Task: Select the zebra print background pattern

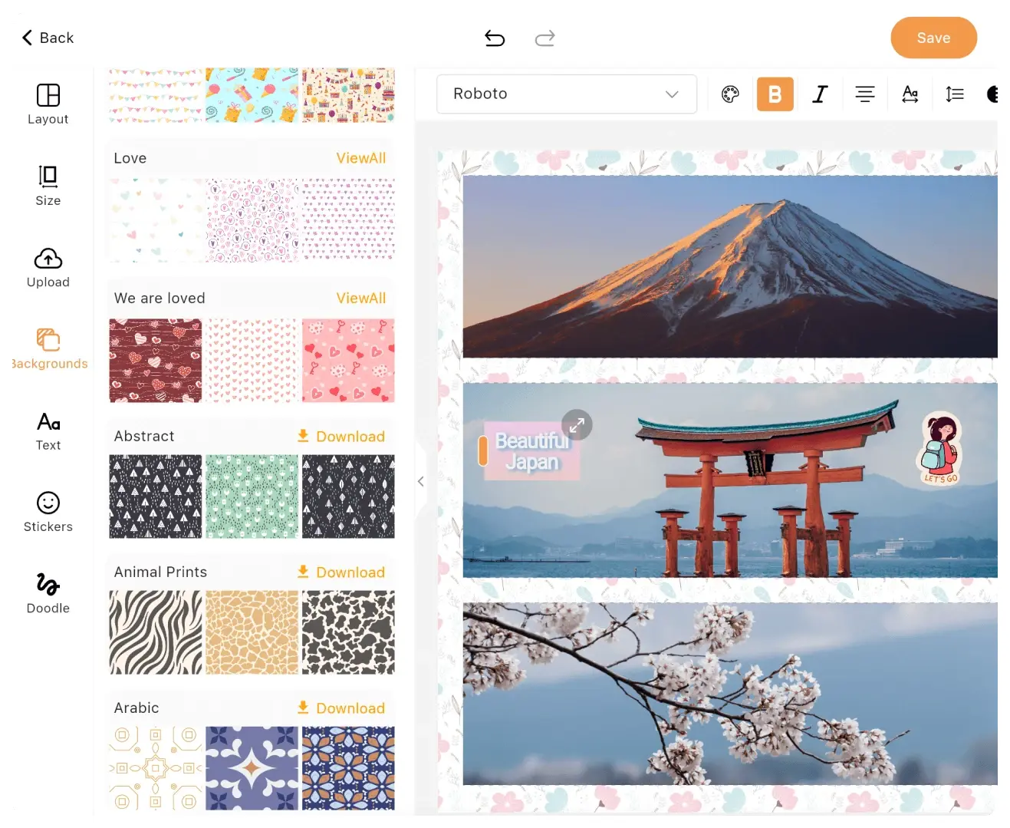Action: tap(155, 632)
